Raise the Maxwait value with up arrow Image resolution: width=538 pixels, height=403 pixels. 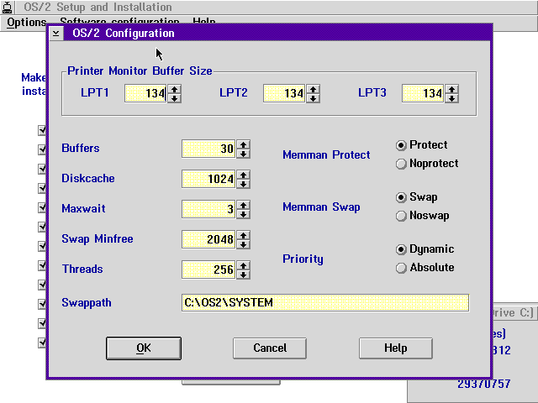tap(243, 205)
